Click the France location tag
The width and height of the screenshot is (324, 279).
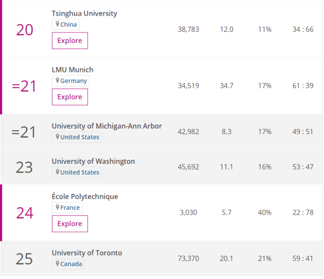(x=70, y=208)
